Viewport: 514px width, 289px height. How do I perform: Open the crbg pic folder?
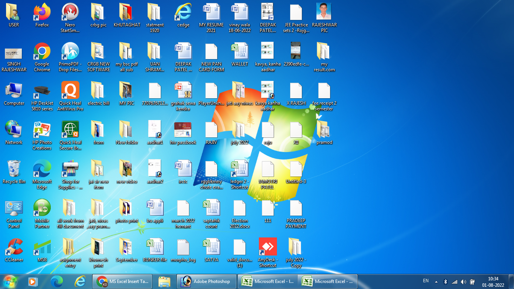click(99, 15)
